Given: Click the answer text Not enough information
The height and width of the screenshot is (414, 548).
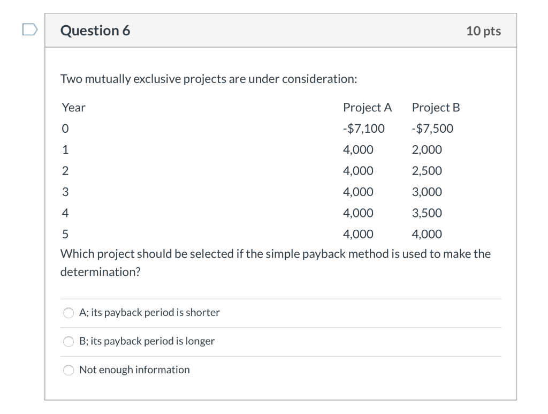Looking at the screenshot, I should pos(134,370).
